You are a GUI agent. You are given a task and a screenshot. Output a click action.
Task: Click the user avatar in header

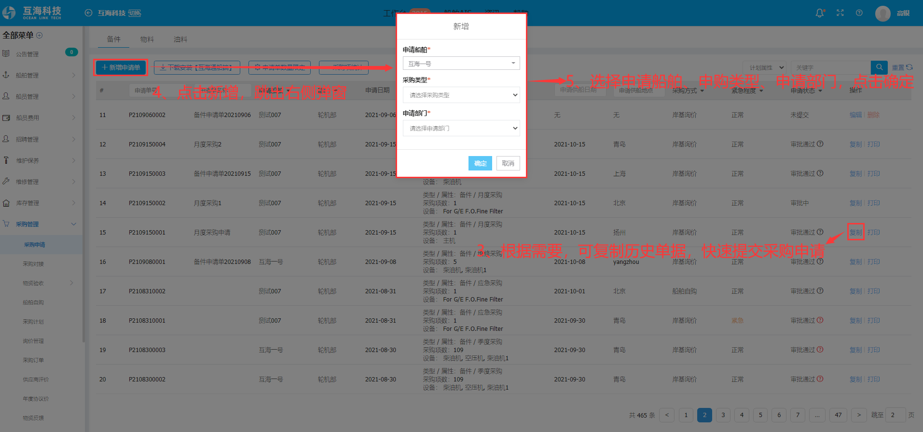883,13
